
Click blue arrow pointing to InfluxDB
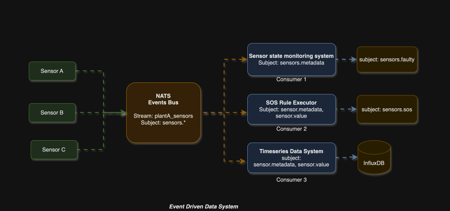[354, 158]
